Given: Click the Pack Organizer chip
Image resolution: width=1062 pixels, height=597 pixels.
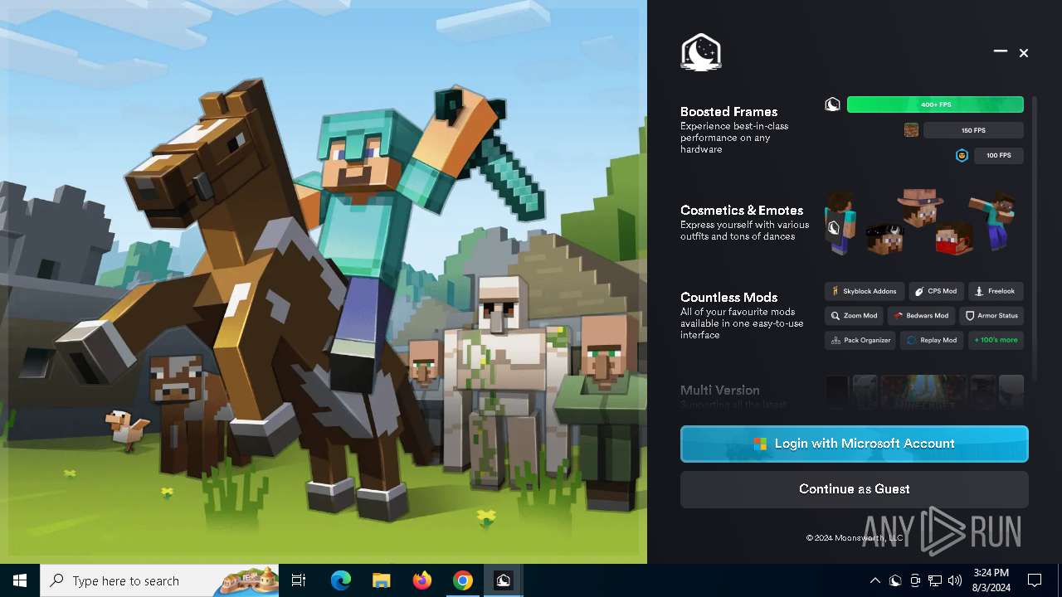Looking at the screenshot, I should 860,340.
